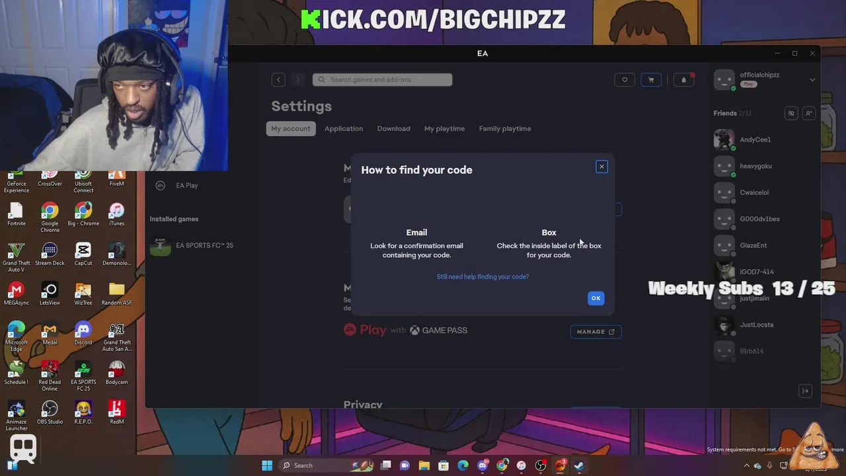Open Medal desktop shortcut
The height and width of the screenshot is (476, 846).
coord(50,333)
